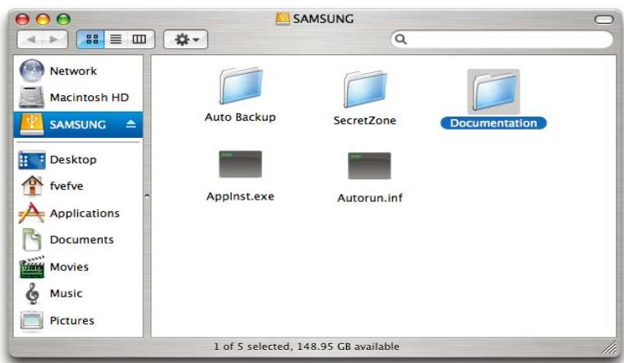
Task: Click the sidebar divider handle
Action: (x=147, y=196)
